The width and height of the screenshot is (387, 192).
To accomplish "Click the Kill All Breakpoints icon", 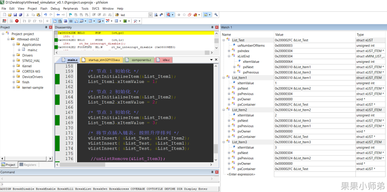I will click(x=196, y=15).
